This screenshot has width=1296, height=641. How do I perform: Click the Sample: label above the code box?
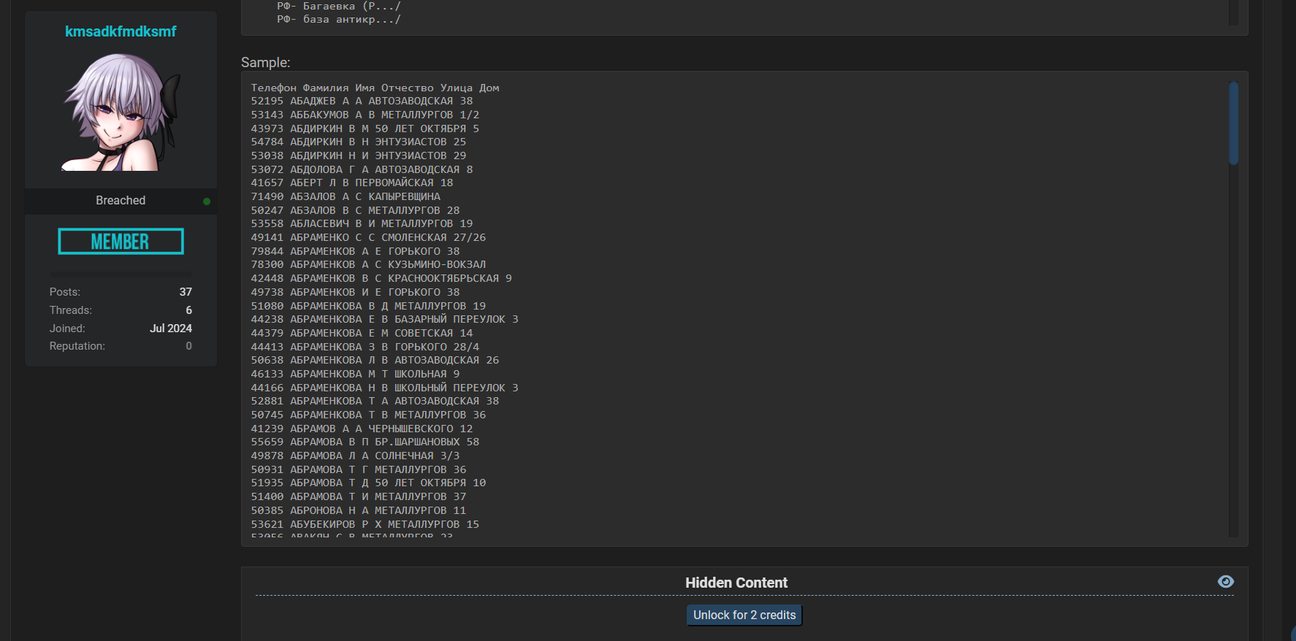[x=266, y=63]
